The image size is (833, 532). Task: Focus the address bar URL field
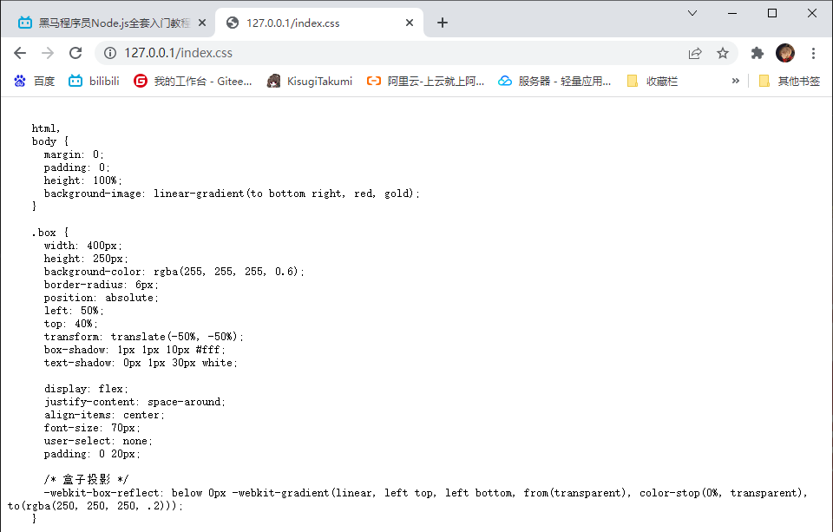[390, 53]
